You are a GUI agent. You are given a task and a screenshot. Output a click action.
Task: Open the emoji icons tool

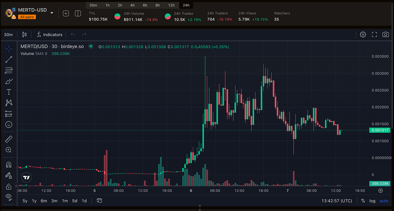[x=9, y=124]
